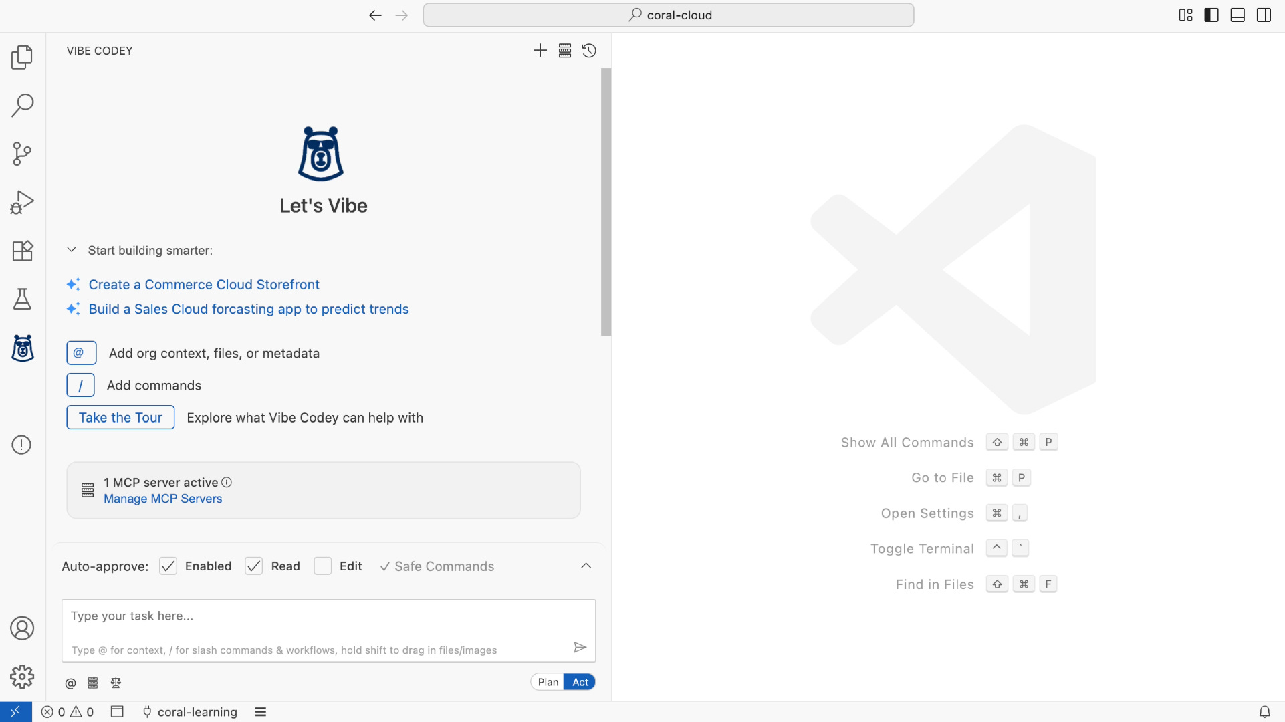Open the Source Control view
Viewport: 1285px width, 722px height.
point(22,154)
